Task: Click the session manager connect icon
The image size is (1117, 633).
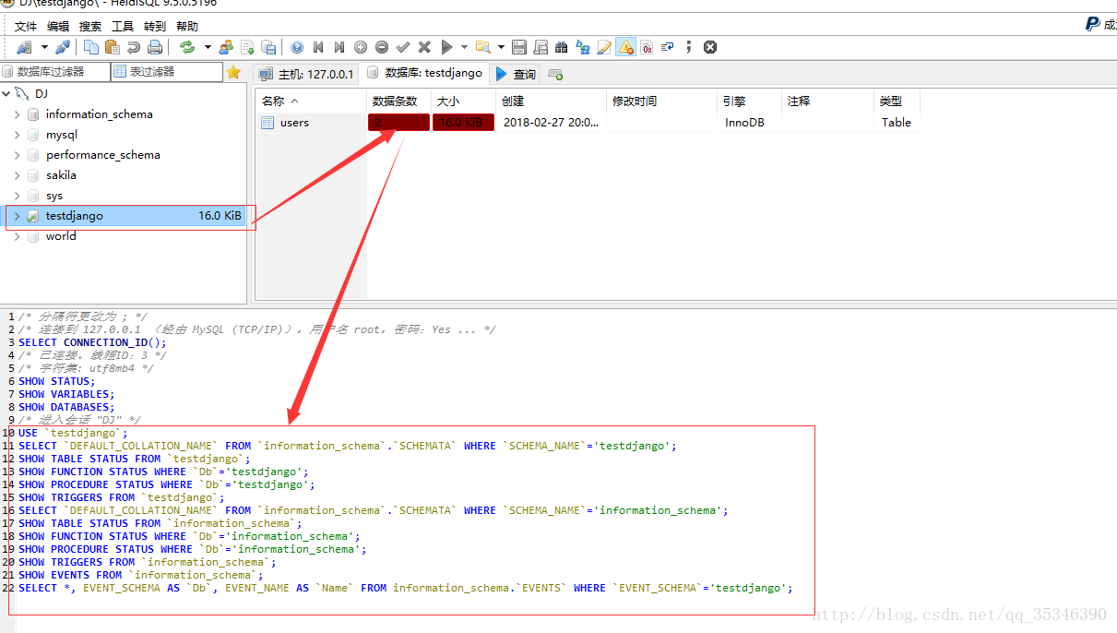Action: [24, 47]
